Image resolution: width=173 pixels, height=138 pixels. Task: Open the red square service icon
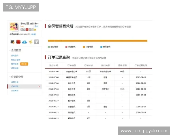point(18,42)
